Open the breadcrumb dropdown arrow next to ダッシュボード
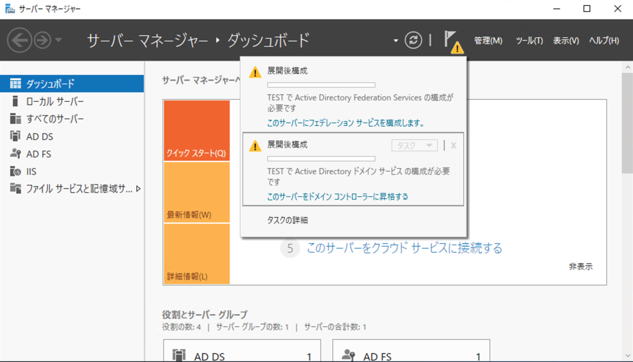The width and height of the screenshot is (633, 362). pos(395,40)
